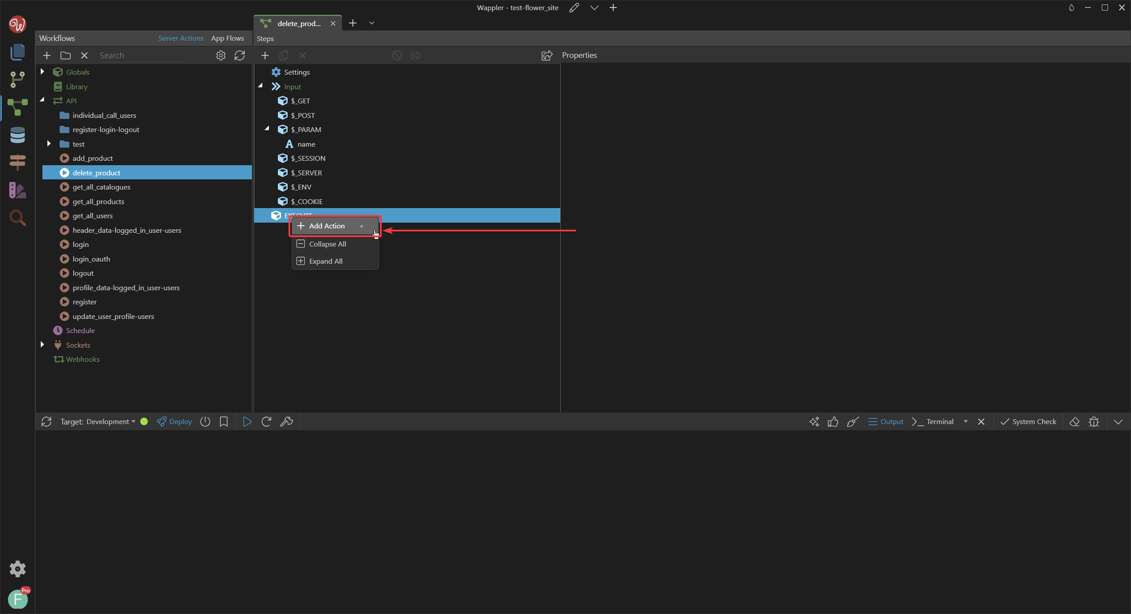Screen dimensions: 1131x614
Task: Create a new workflow folder
Action: coord(65,56)
